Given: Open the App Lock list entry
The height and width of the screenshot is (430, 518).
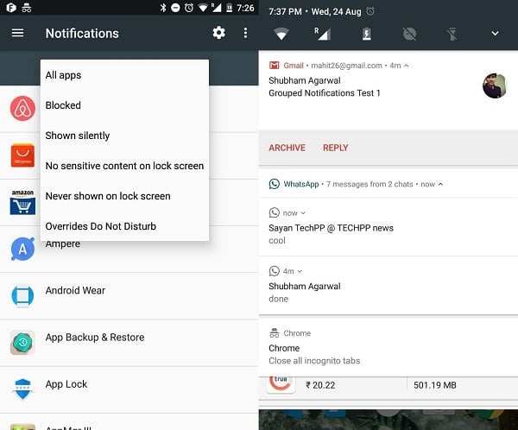Looking at the screenshot, I should coord(129,389).
